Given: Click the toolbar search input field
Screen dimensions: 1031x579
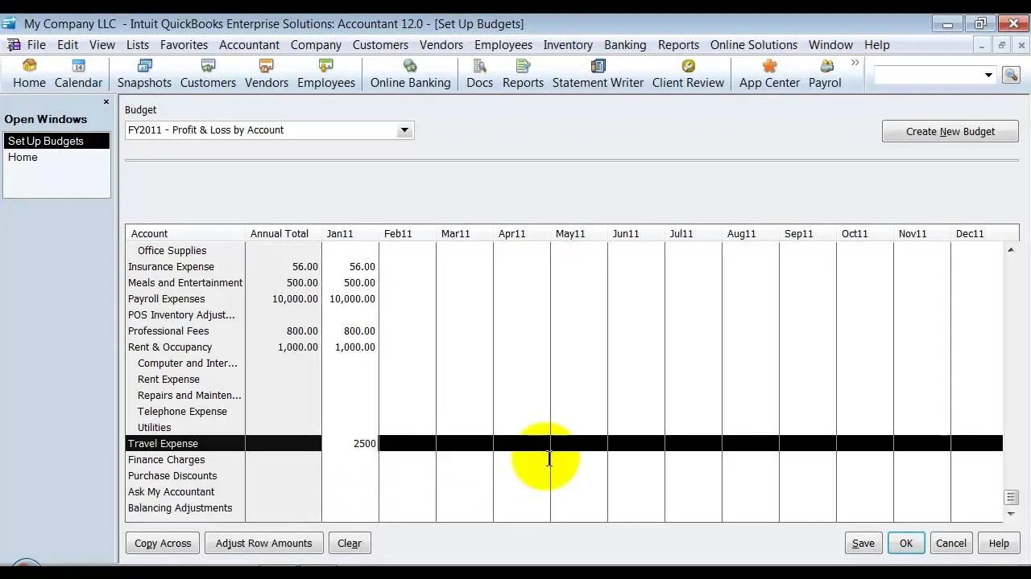Looking at the screenshot, I should coord(927,75).
